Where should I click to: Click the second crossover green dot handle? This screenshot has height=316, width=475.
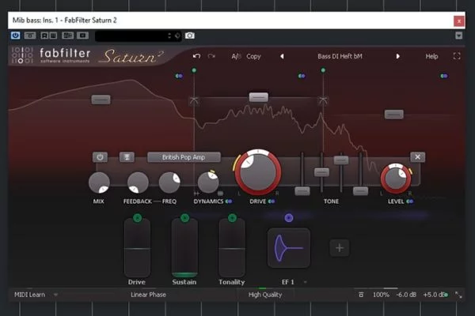323,70
